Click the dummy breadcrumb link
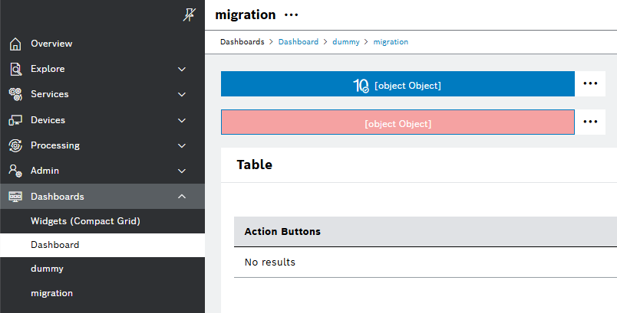 tap(345, 42)
